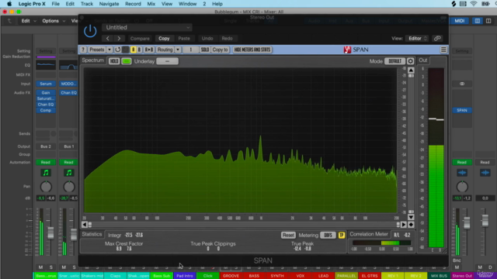Open the Apple menu

9,4
